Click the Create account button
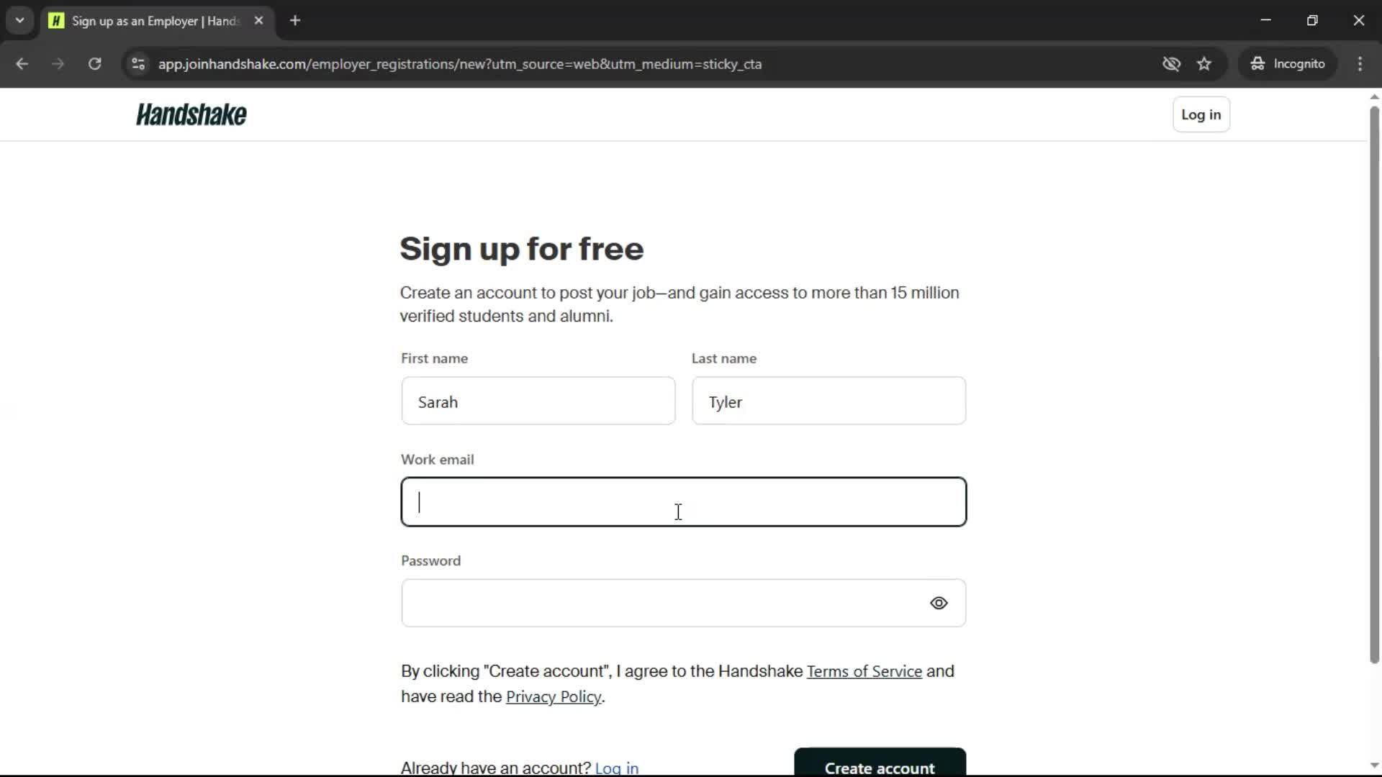Image resolution: width=1382 pixels, height=777 pixels. click(880, 763)
